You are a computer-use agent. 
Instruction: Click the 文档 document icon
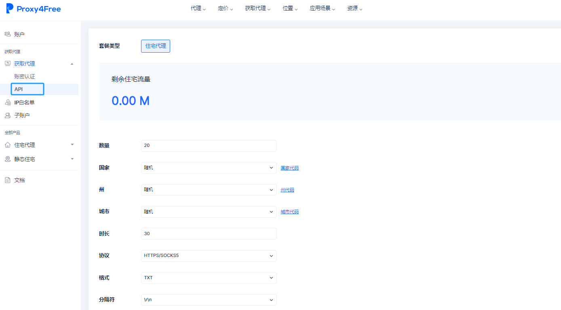point(7,180)
